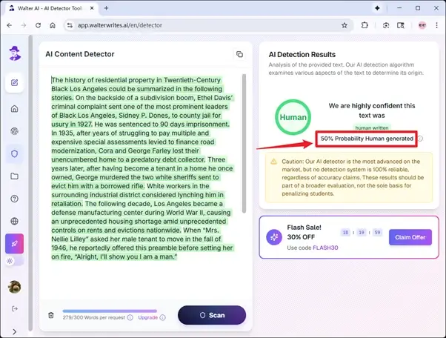
Task: Go back in the browser
Action: 10,25
